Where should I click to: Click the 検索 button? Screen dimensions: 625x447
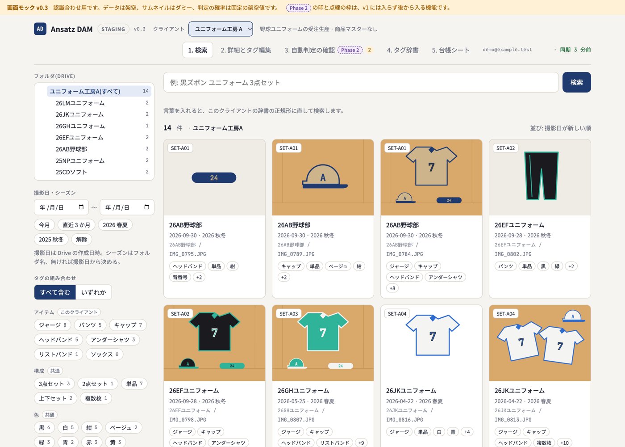pos(576,82)
